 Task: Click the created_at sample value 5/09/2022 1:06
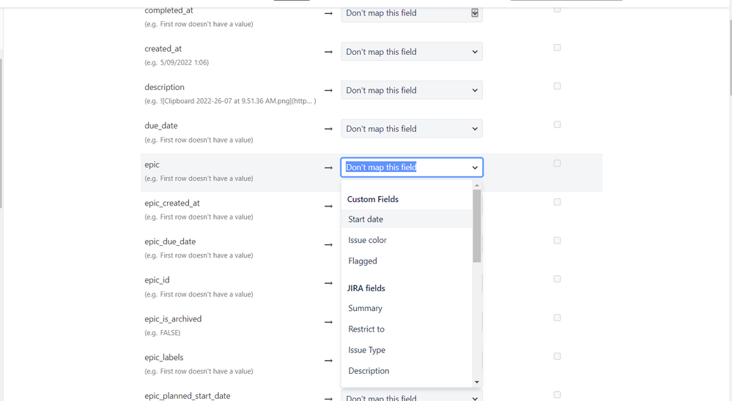point(184,62)
